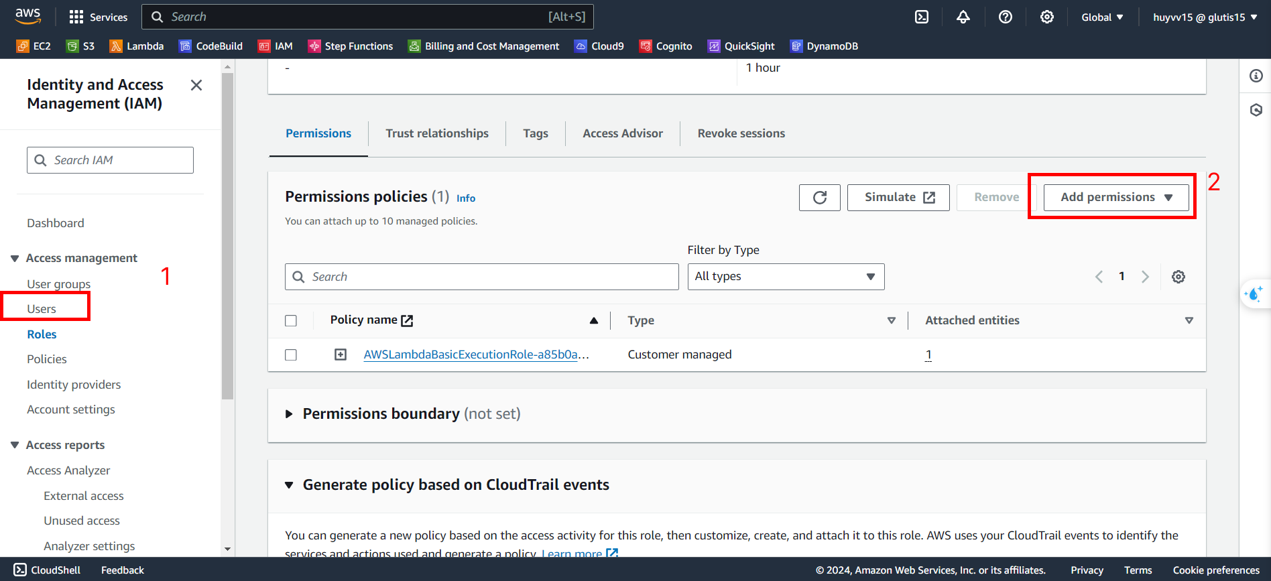The height and width of the screenshot is (581, 1271).
Task: Open the Cloud9 shortcut
Action: click(x=599, y=46)
